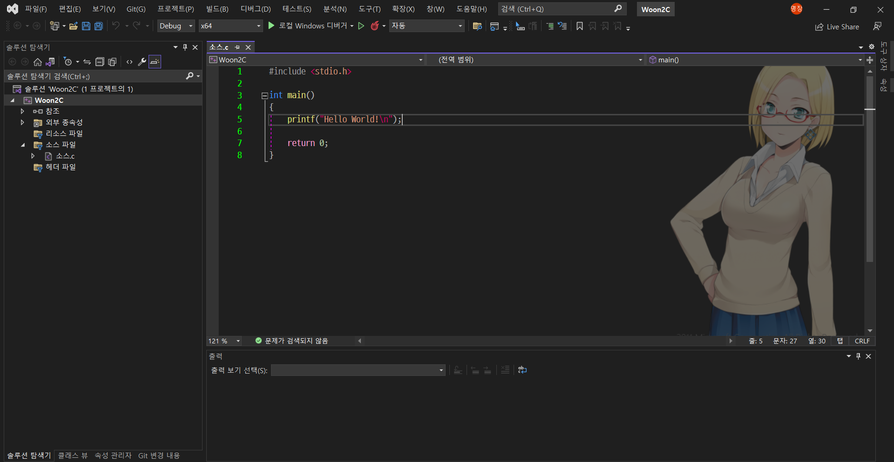Click the Open File folder icon
Viewport: 894px width, 462px height.
[x=74, y=26]
